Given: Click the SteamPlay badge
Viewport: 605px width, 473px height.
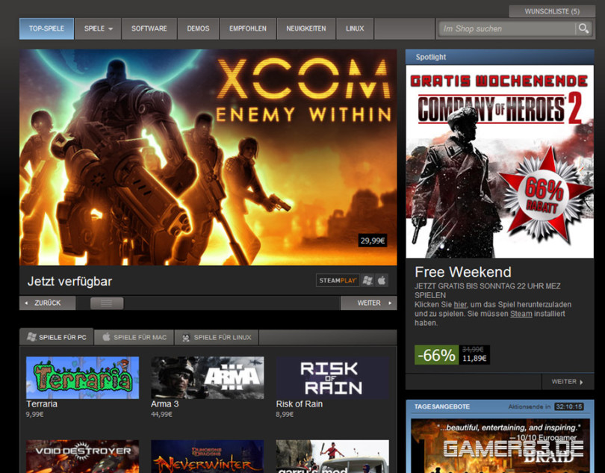Looking at the screenshot, I should pyautogui.click(x=338, y=280).
